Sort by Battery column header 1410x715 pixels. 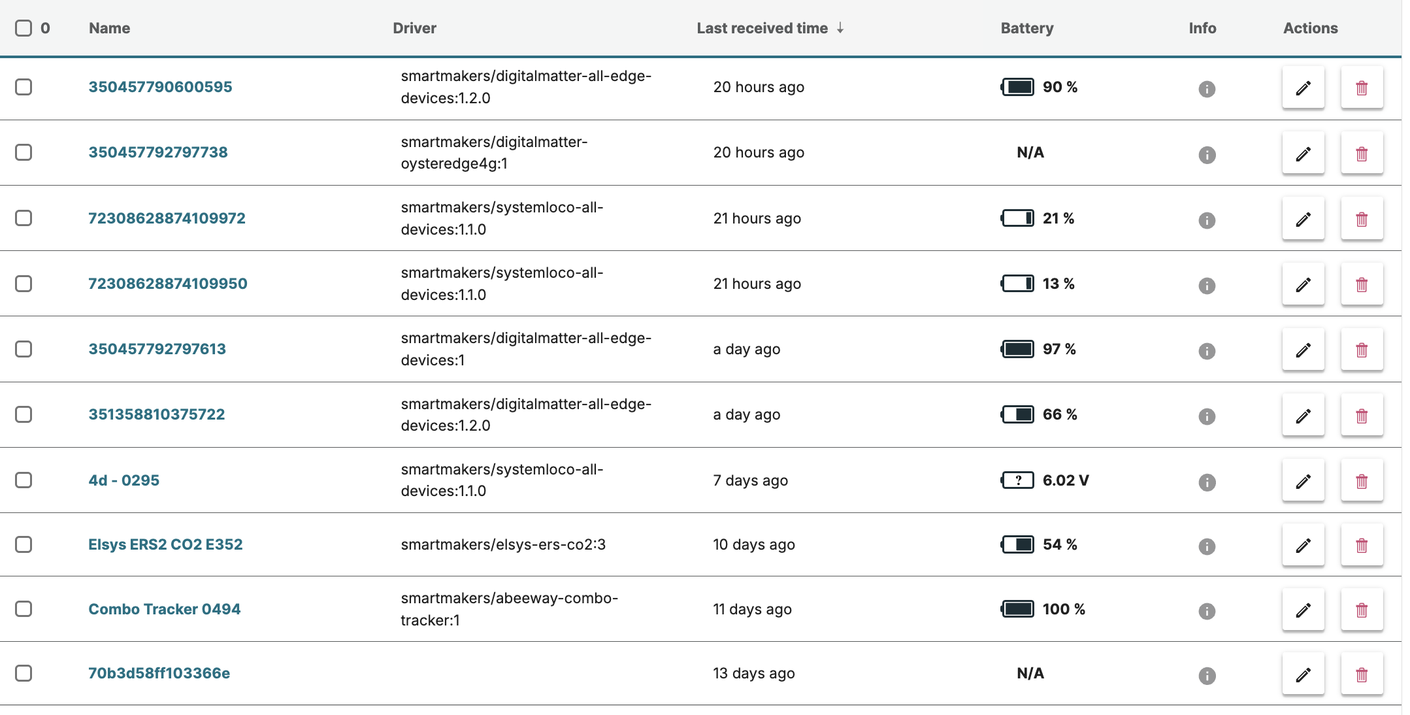click(x=1026, y=28)
